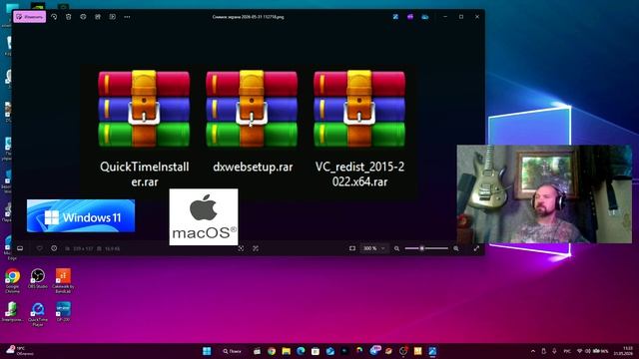
Task: Click the OBS Studio desktop shortcut
Action: tap(38, 279)
